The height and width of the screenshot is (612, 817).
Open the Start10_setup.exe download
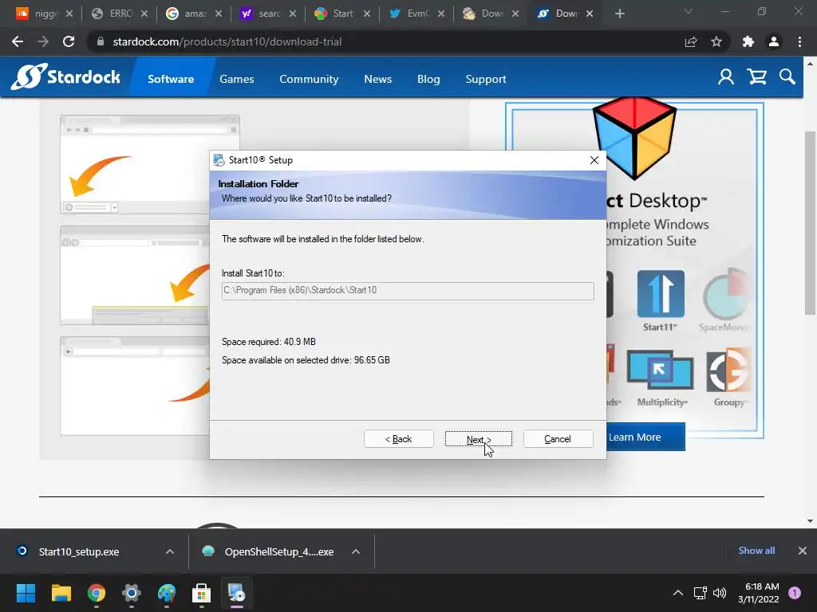78,551
